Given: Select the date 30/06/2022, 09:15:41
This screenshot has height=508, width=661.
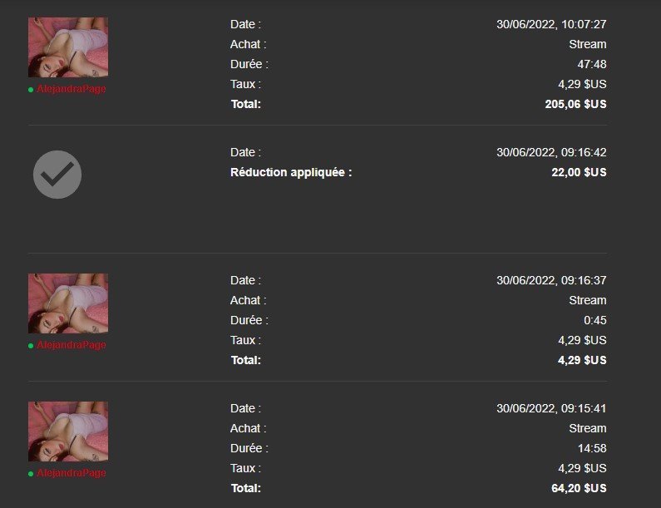Looking at the screenshot, I should (551, 408).
